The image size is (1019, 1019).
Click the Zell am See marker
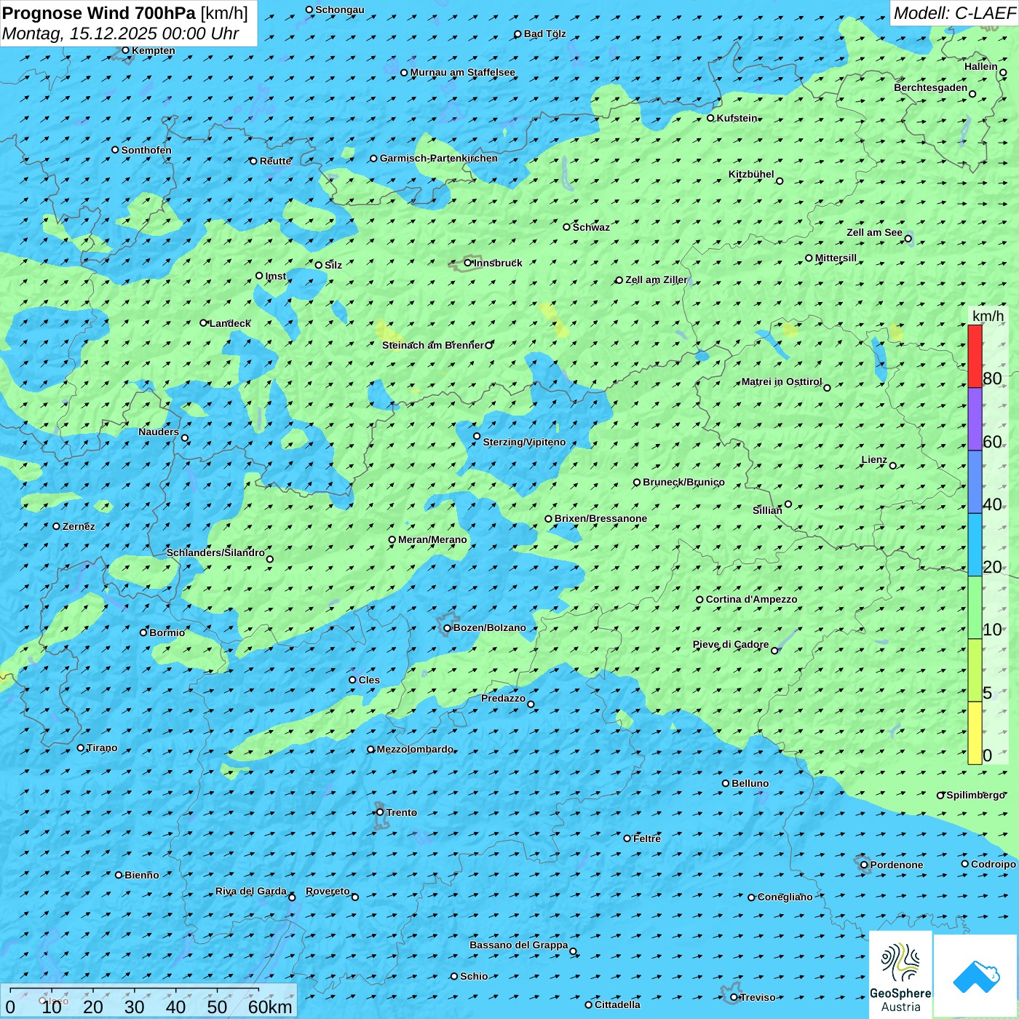point(908,239)
